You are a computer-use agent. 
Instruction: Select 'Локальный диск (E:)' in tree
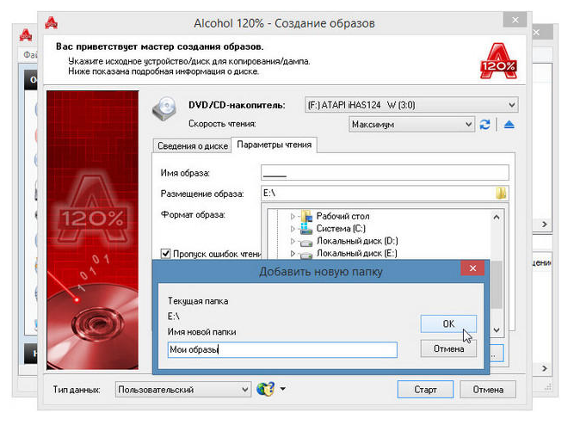pyautogui.click(x=356, y=254)
